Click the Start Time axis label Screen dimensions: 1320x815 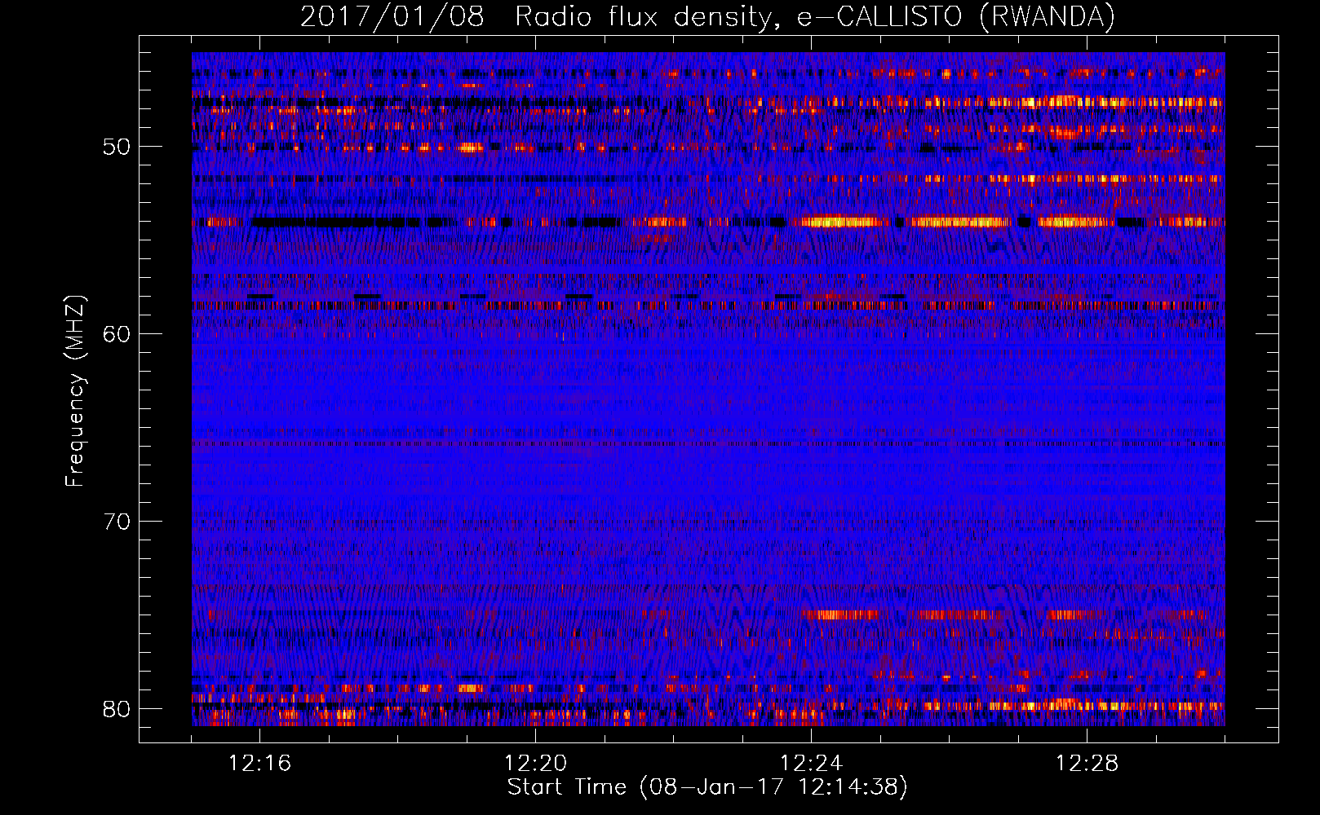tap(707, 787)
